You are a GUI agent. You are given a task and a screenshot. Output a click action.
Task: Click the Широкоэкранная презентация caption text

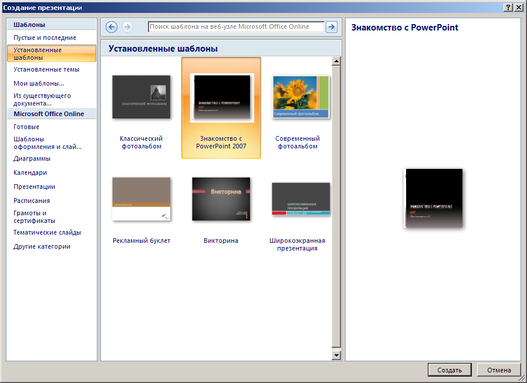pos(297,245)
